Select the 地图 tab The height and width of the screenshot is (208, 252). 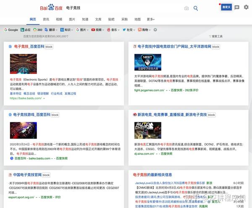137,19
